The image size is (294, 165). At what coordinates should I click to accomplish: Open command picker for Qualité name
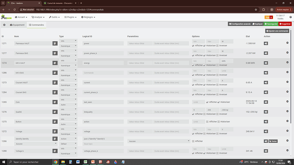55,112
